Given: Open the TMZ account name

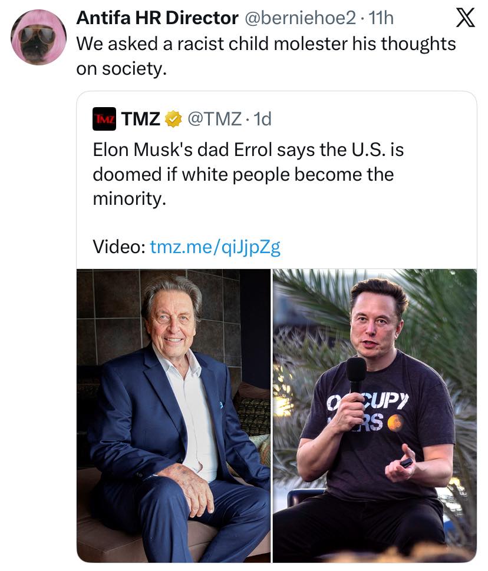Looking at the screenshot, I should (141, 119).
